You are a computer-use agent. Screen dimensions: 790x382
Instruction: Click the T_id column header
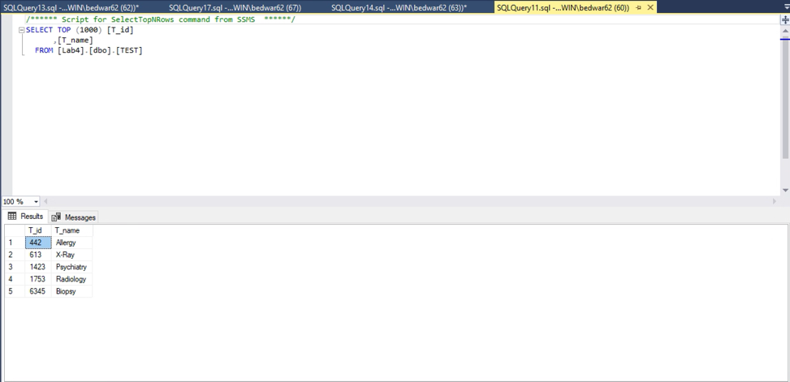[38, 230]
